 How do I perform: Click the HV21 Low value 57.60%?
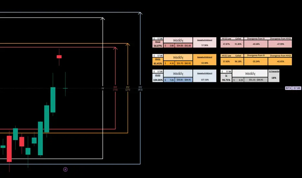coord(226,61)
